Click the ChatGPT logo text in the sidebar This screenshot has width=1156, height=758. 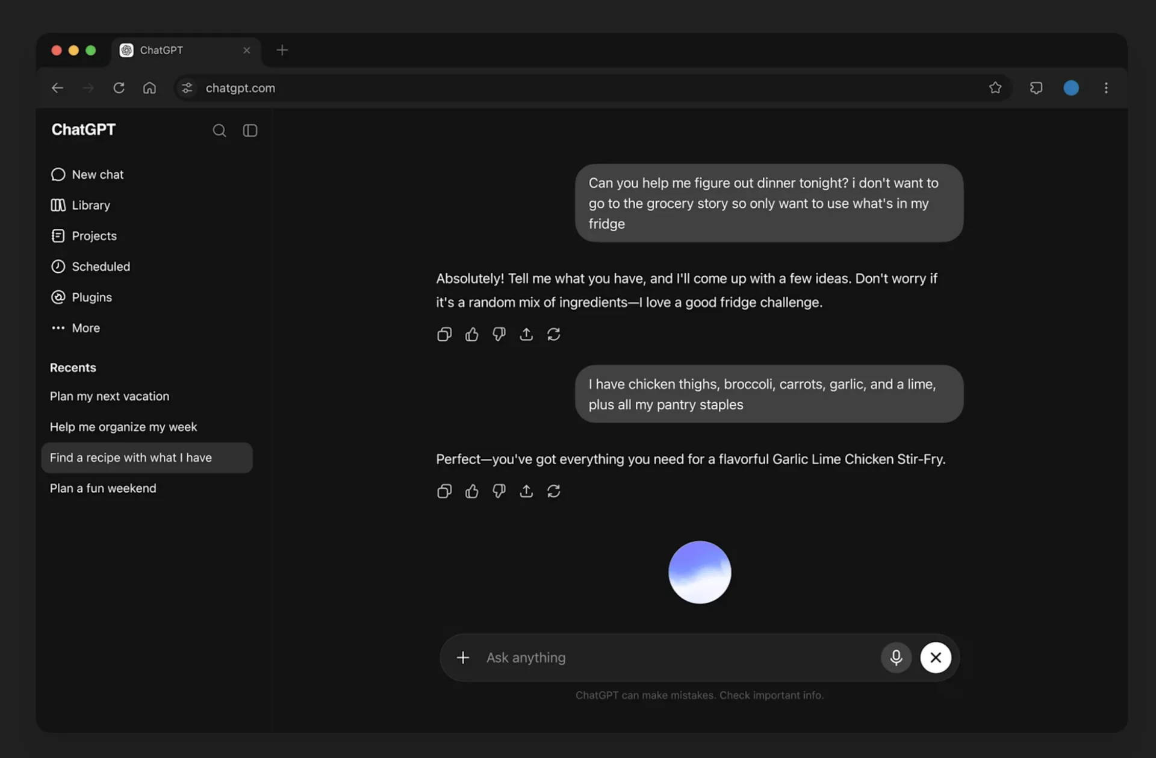point(83,130)
